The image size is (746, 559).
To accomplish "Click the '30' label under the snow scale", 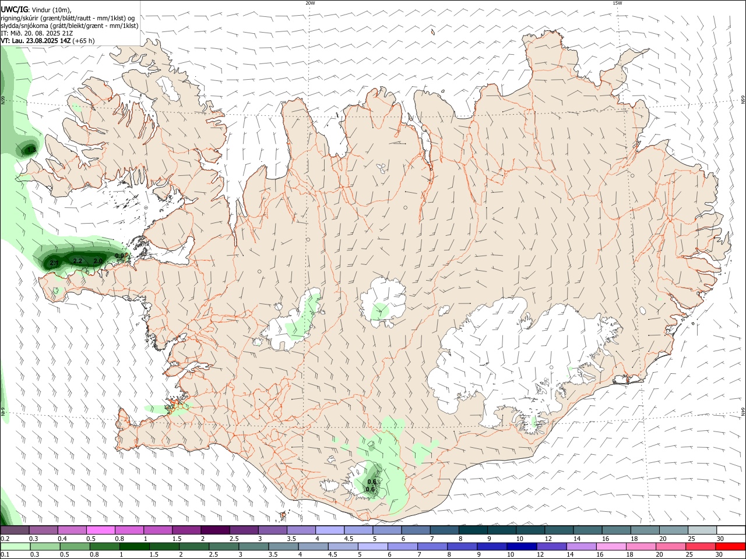I will coord(720,539).
